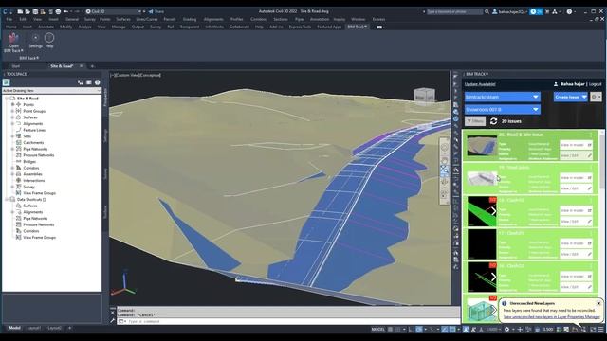Select Zoom Extents on the navigation bar
The width and height of the screenshot is (607, 341).
(445, 170)
